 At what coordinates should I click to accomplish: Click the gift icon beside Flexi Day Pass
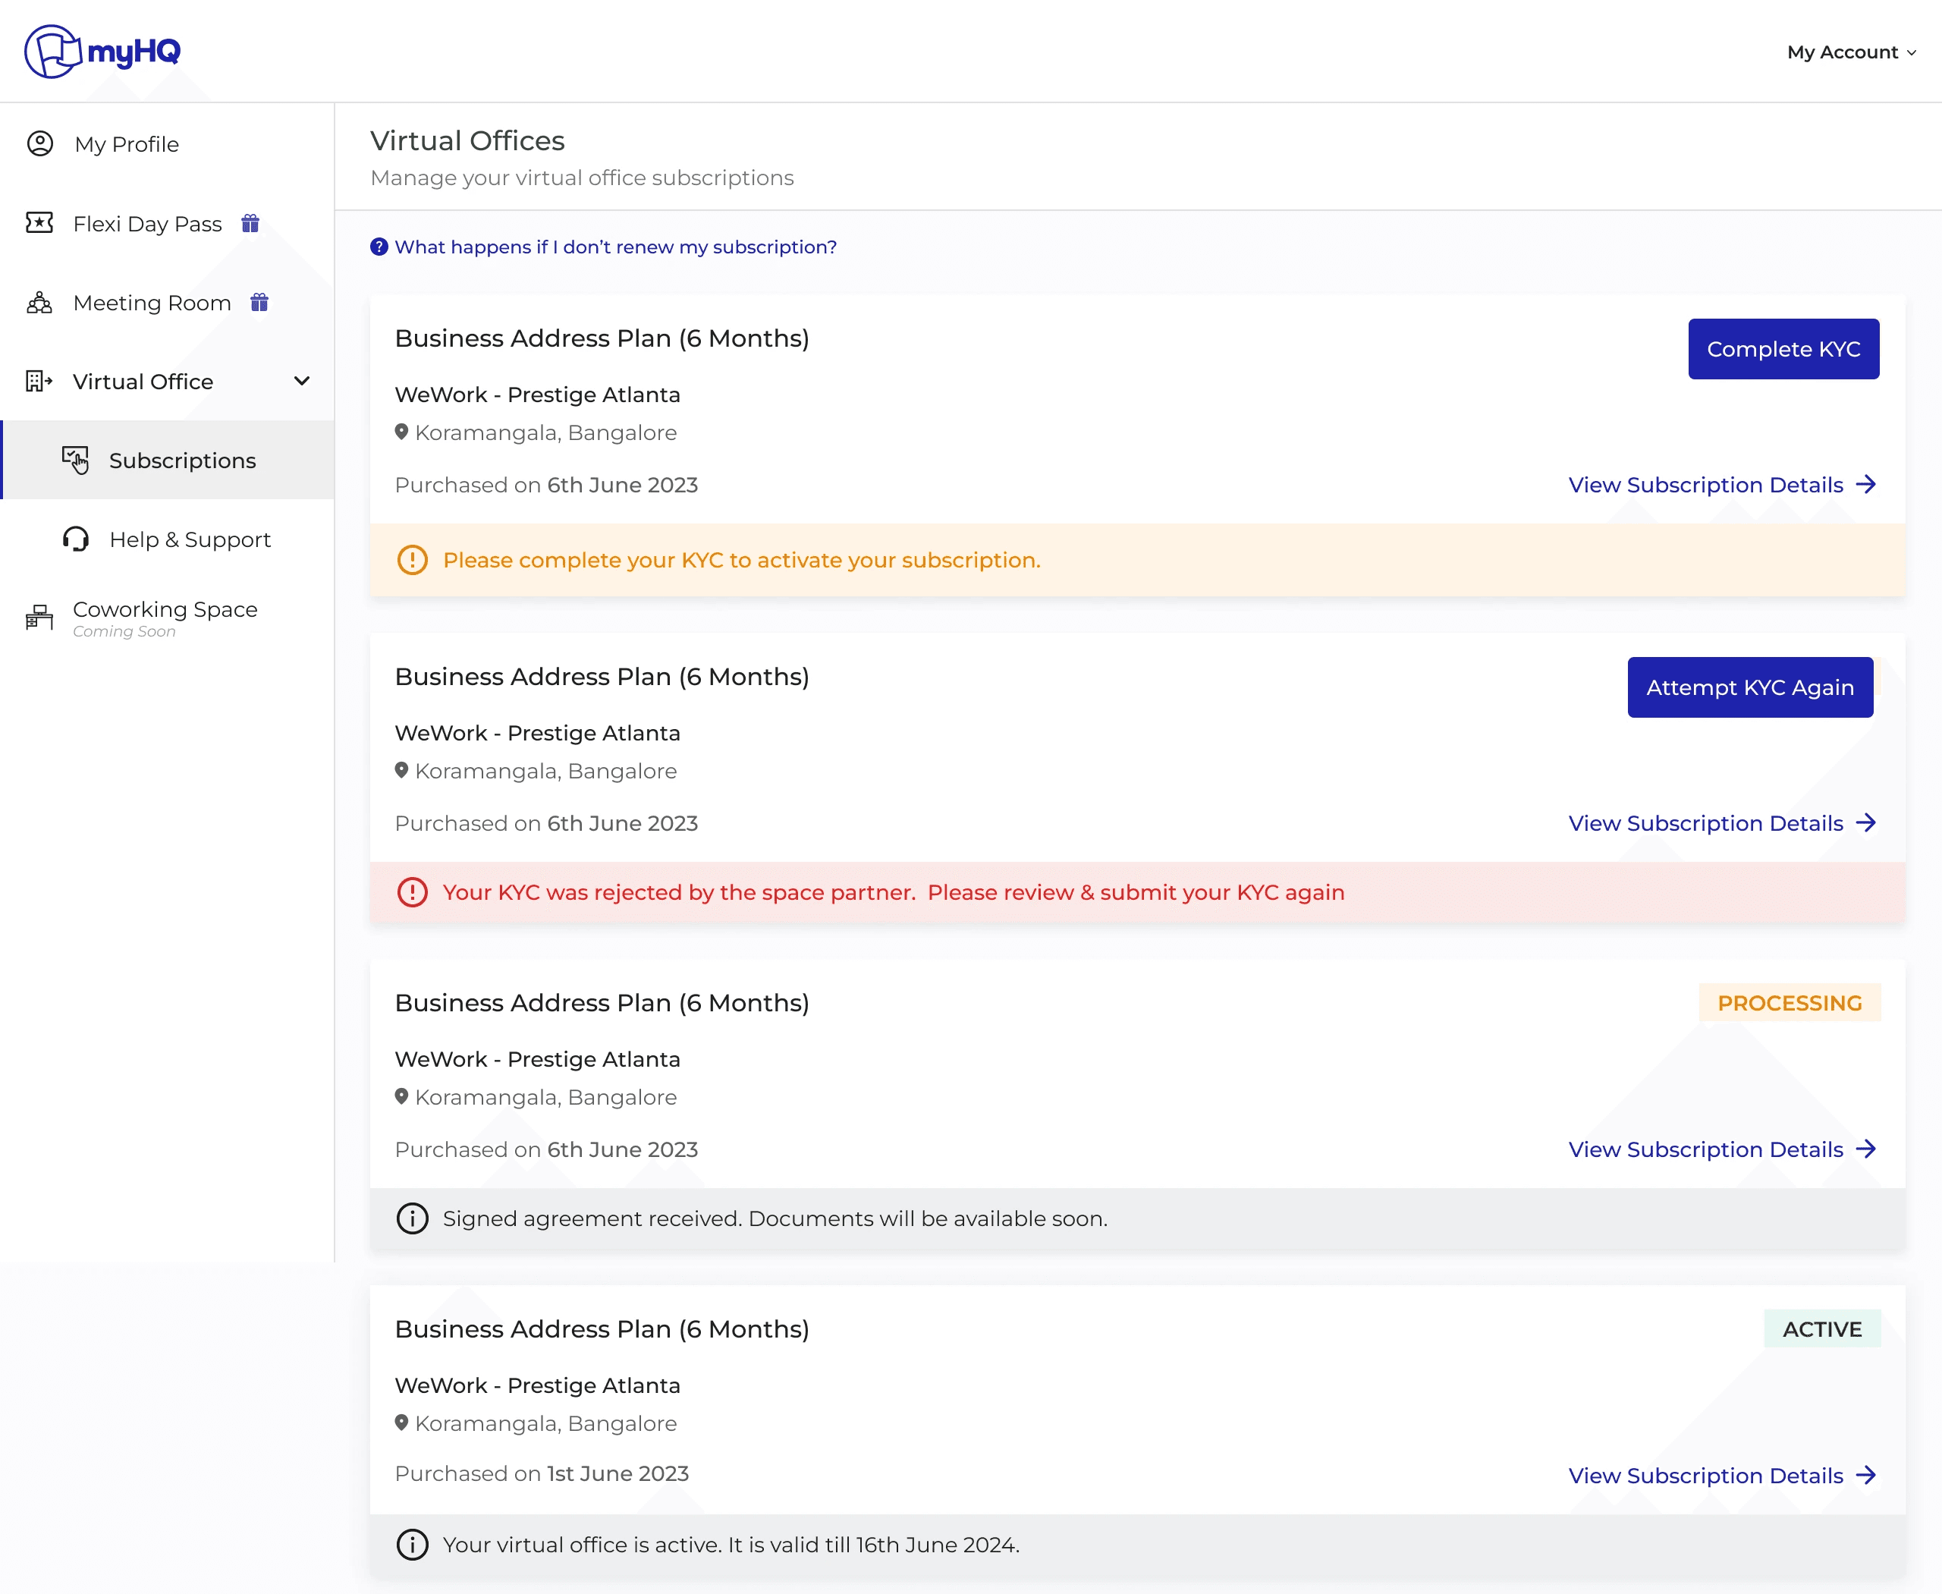[x=250, y=223]
